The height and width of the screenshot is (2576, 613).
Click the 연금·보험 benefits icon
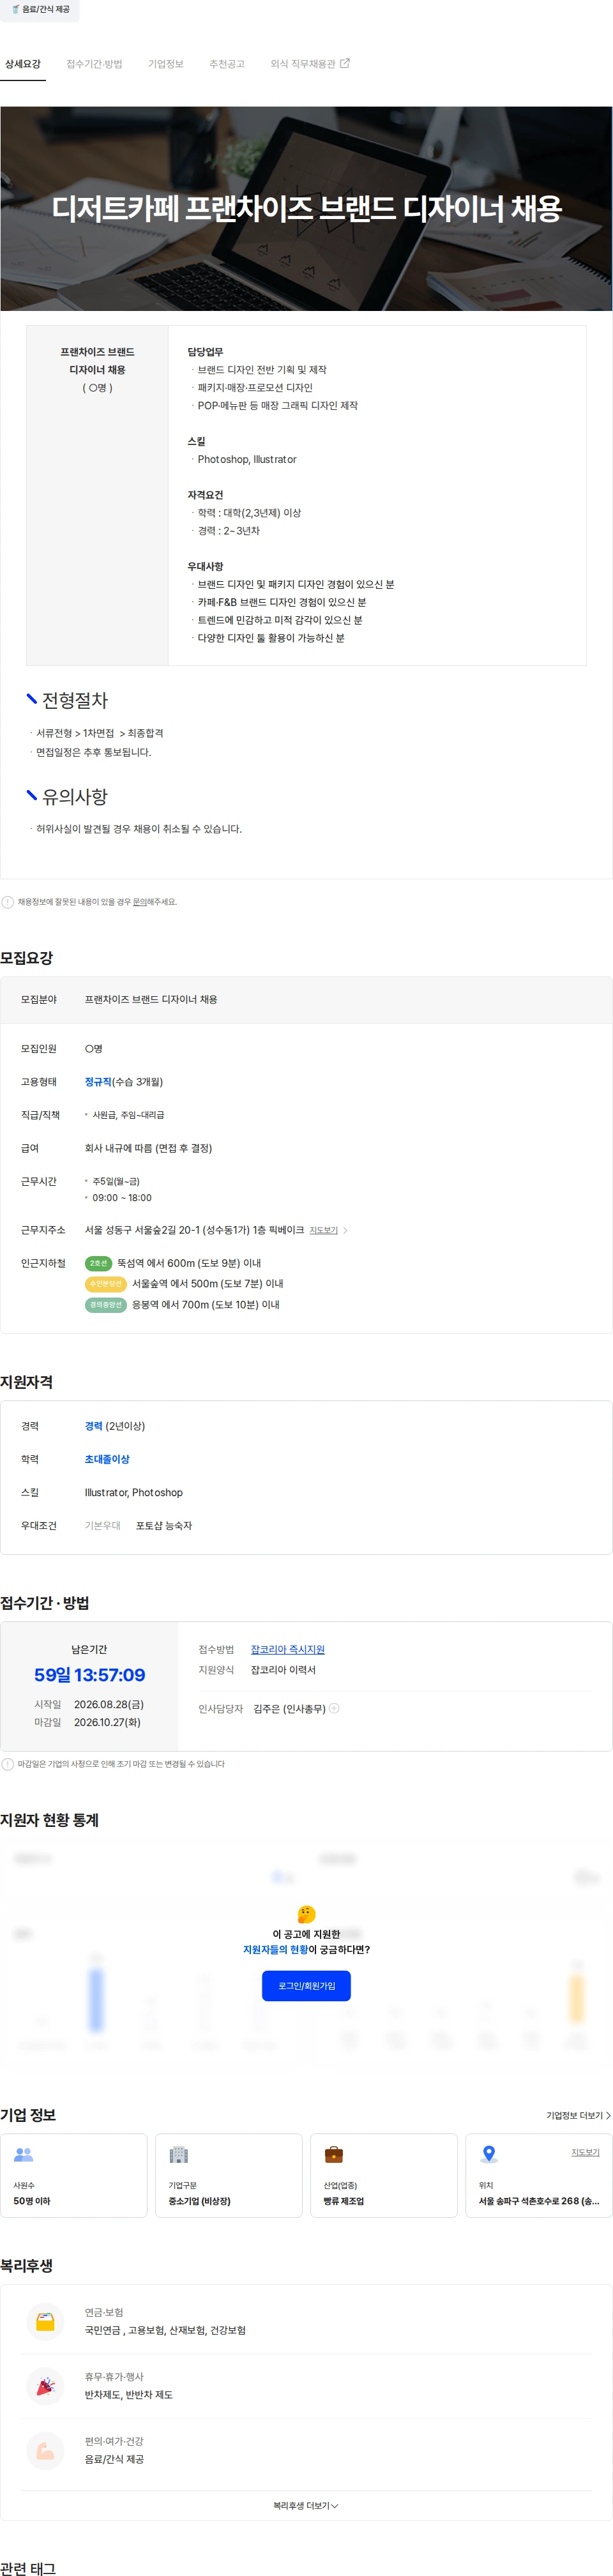pyautogui.click(x=45, y=2322)
